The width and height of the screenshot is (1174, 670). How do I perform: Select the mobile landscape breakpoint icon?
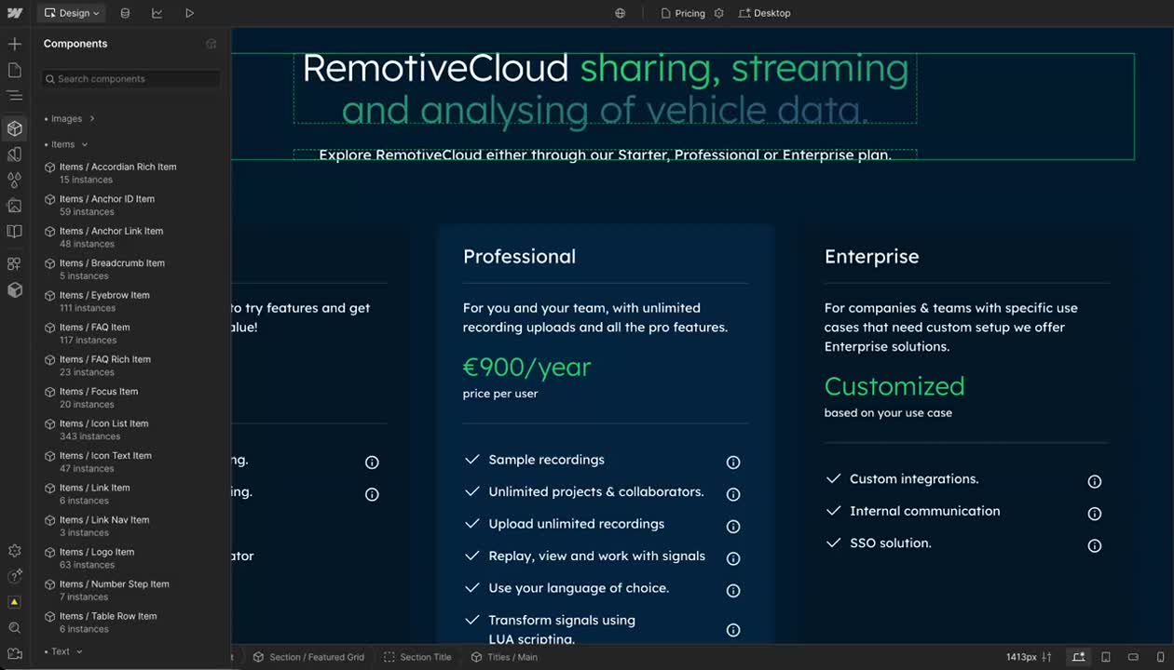(x=1133, y=657)
